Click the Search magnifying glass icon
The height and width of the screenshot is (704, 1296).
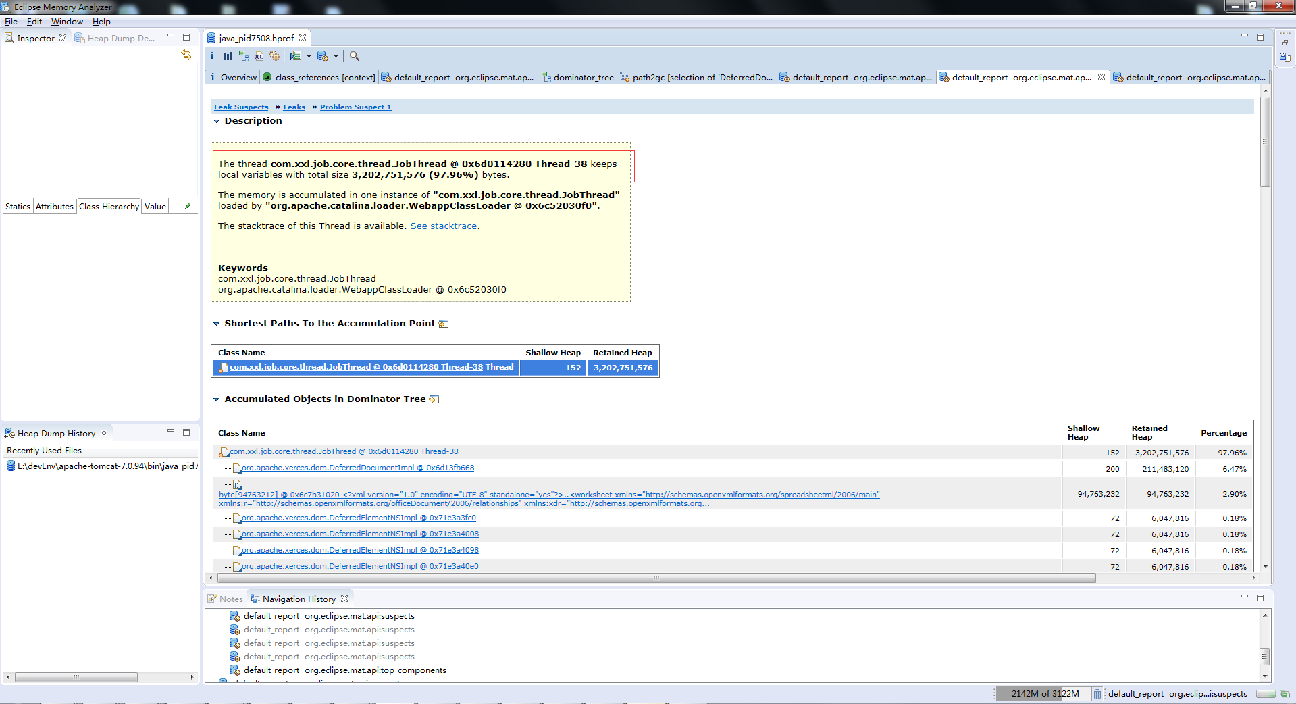(355, 56)
